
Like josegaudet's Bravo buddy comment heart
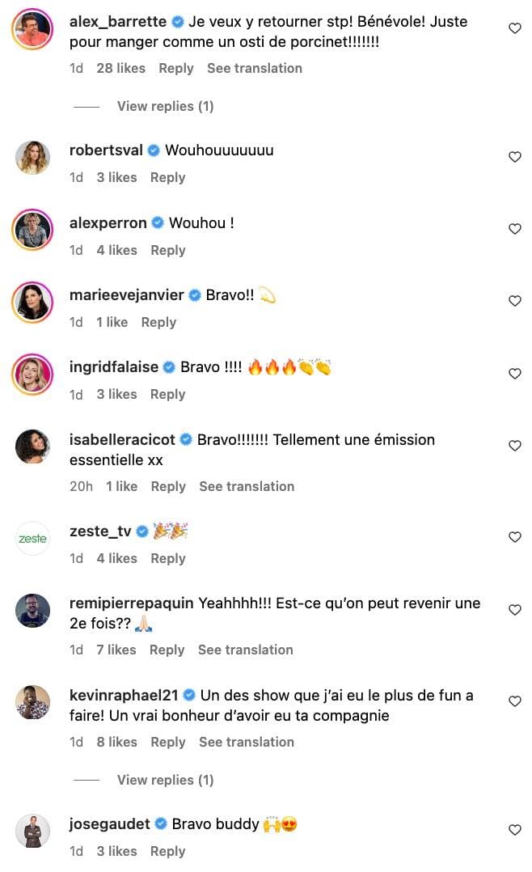(x=515, y=828)
